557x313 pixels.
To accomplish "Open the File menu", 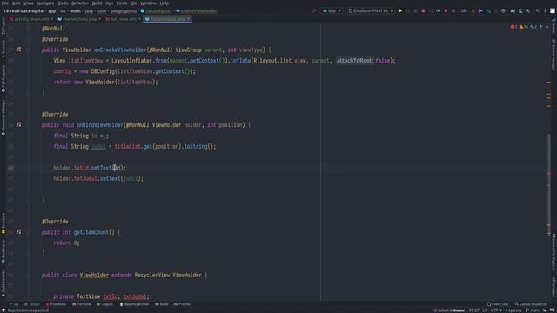I will coord(5,3).
